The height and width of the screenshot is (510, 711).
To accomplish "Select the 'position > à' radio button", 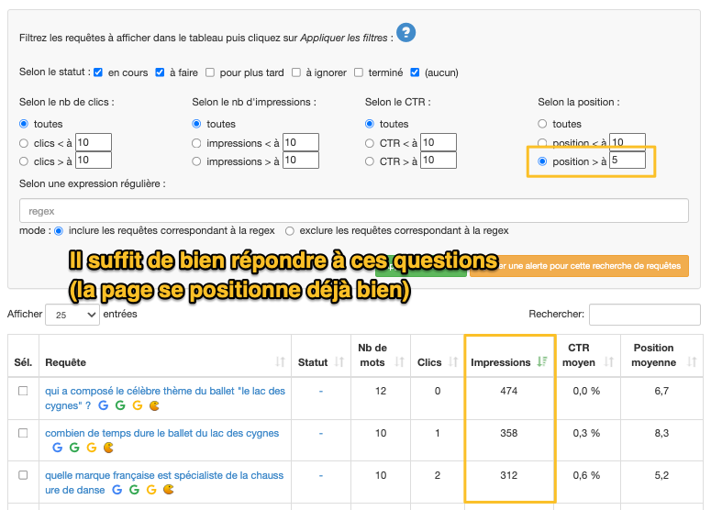I will (x=542, y=161).
